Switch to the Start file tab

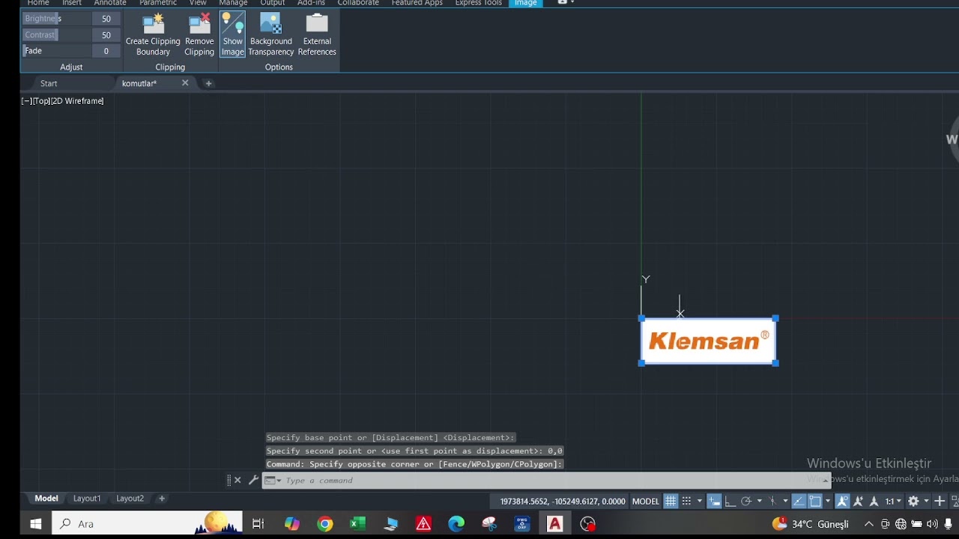click(x=49, y=83)
